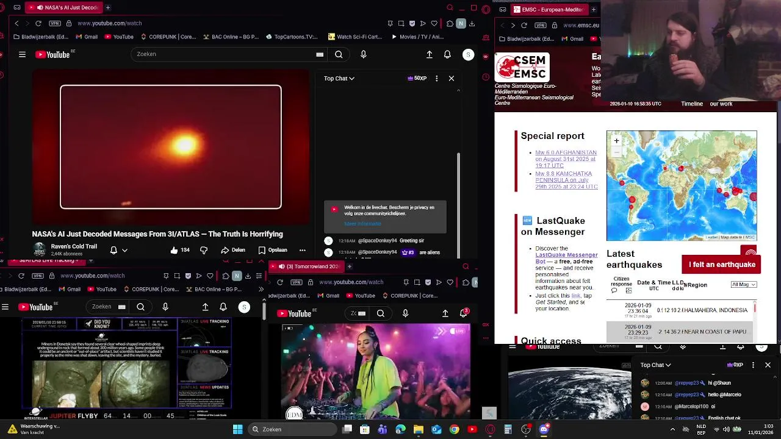Viewport: 781px width, 439px height.
Task: Select the Tomorrowland 2026 tab
Action: click(308, 266)
